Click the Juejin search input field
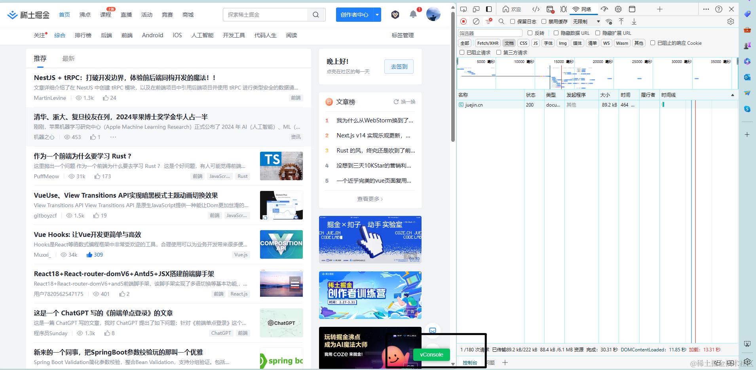756x370 pixels. point(265,15)
